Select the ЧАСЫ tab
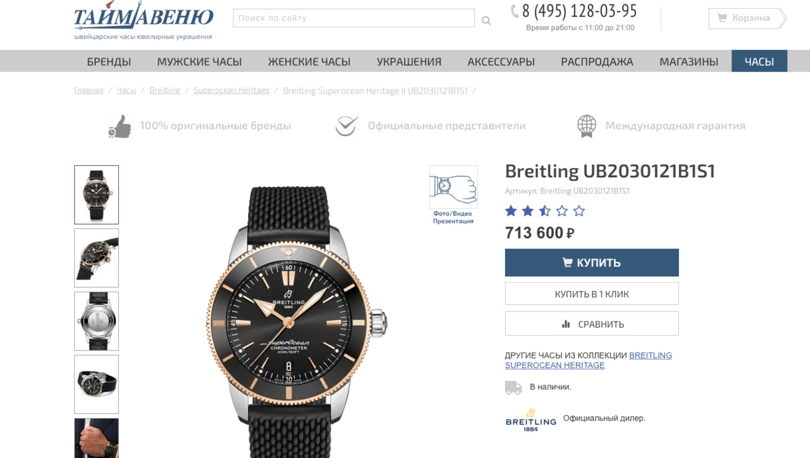Image resolution: width=810 pixels, height=458 pixels. point(759,61)
